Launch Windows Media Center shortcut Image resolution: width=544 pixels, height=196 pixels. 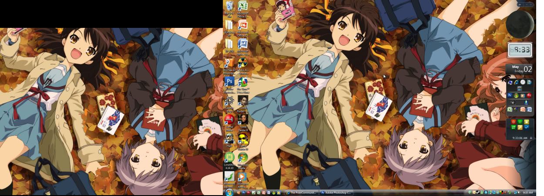point(243,161)
